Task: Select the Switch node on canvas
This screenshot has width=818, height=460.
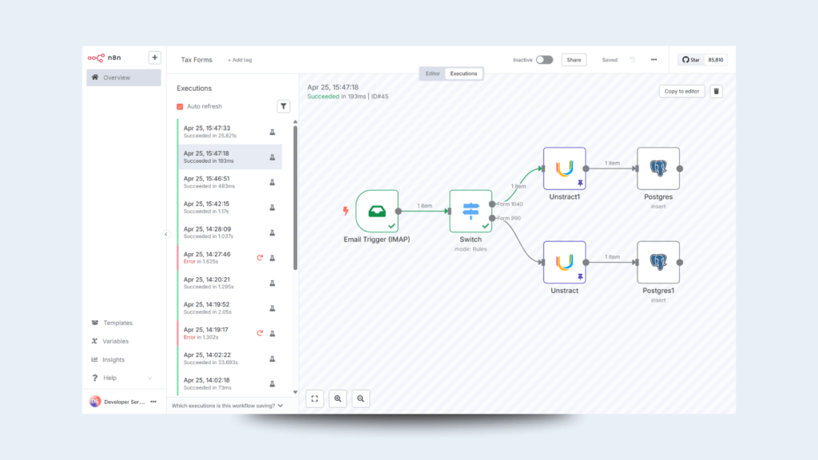Action: pyautogui.click(x=471, y=211)
